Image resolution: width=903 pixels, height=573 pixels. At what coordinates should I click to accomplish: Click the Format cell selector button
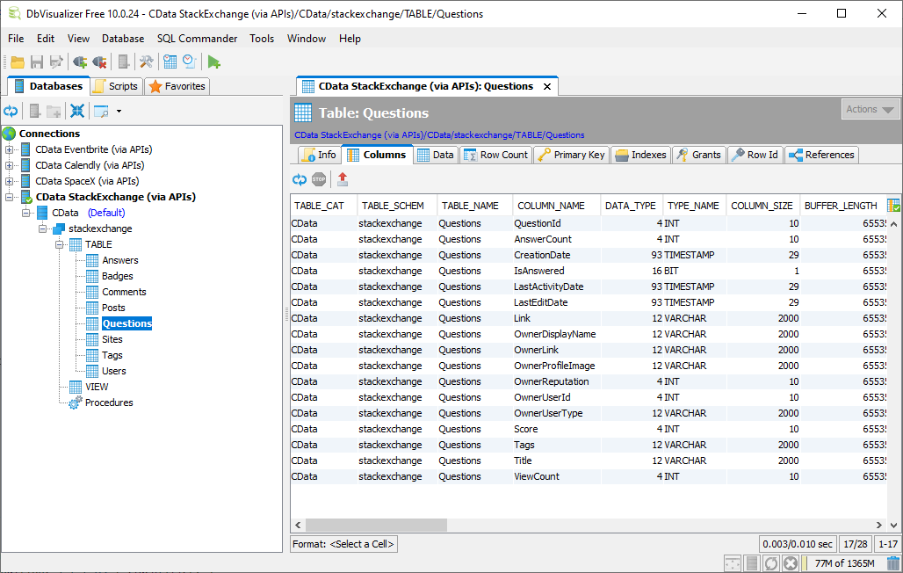coord(343,544)
